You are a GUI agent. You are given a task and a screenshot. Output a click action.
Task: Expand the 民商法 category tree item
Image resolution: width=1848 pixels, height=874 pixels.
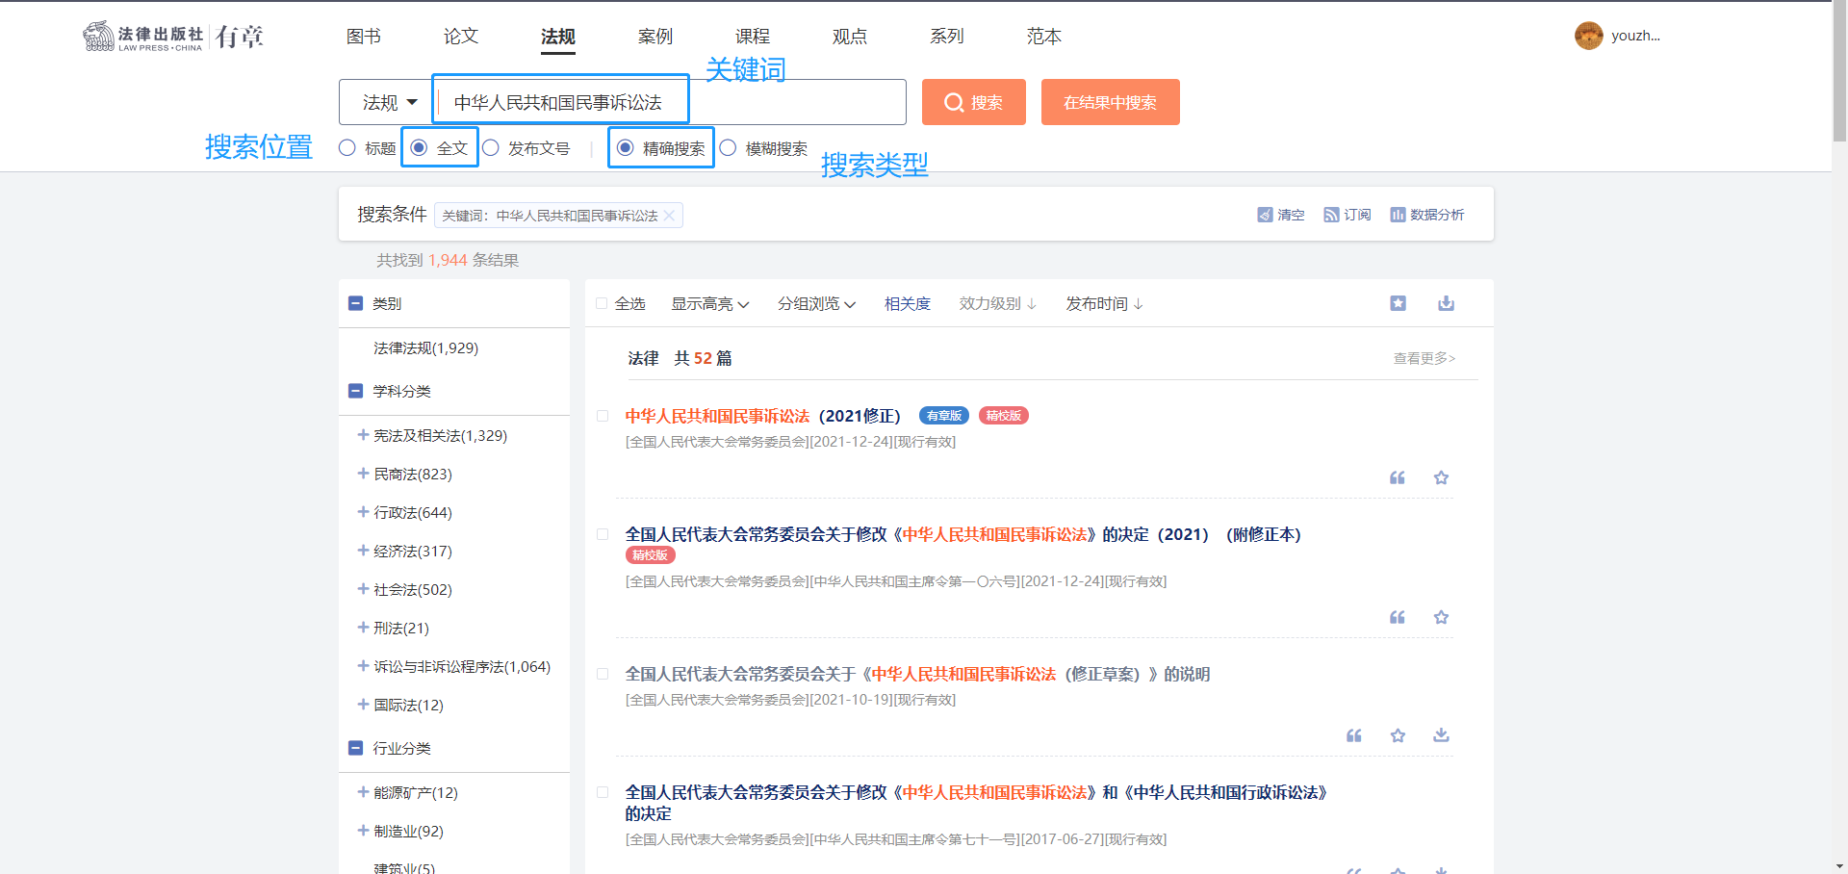click(363, 474)
